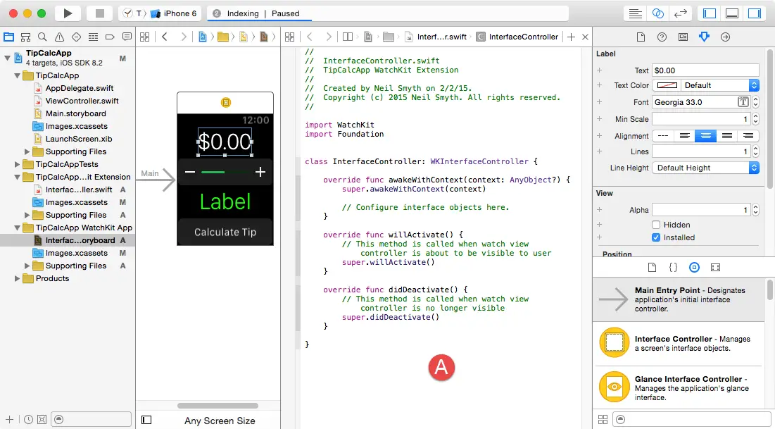This screenshot has width=775, height=429.
Task: Click the Calculate Tip button
Action: (225, 232)
